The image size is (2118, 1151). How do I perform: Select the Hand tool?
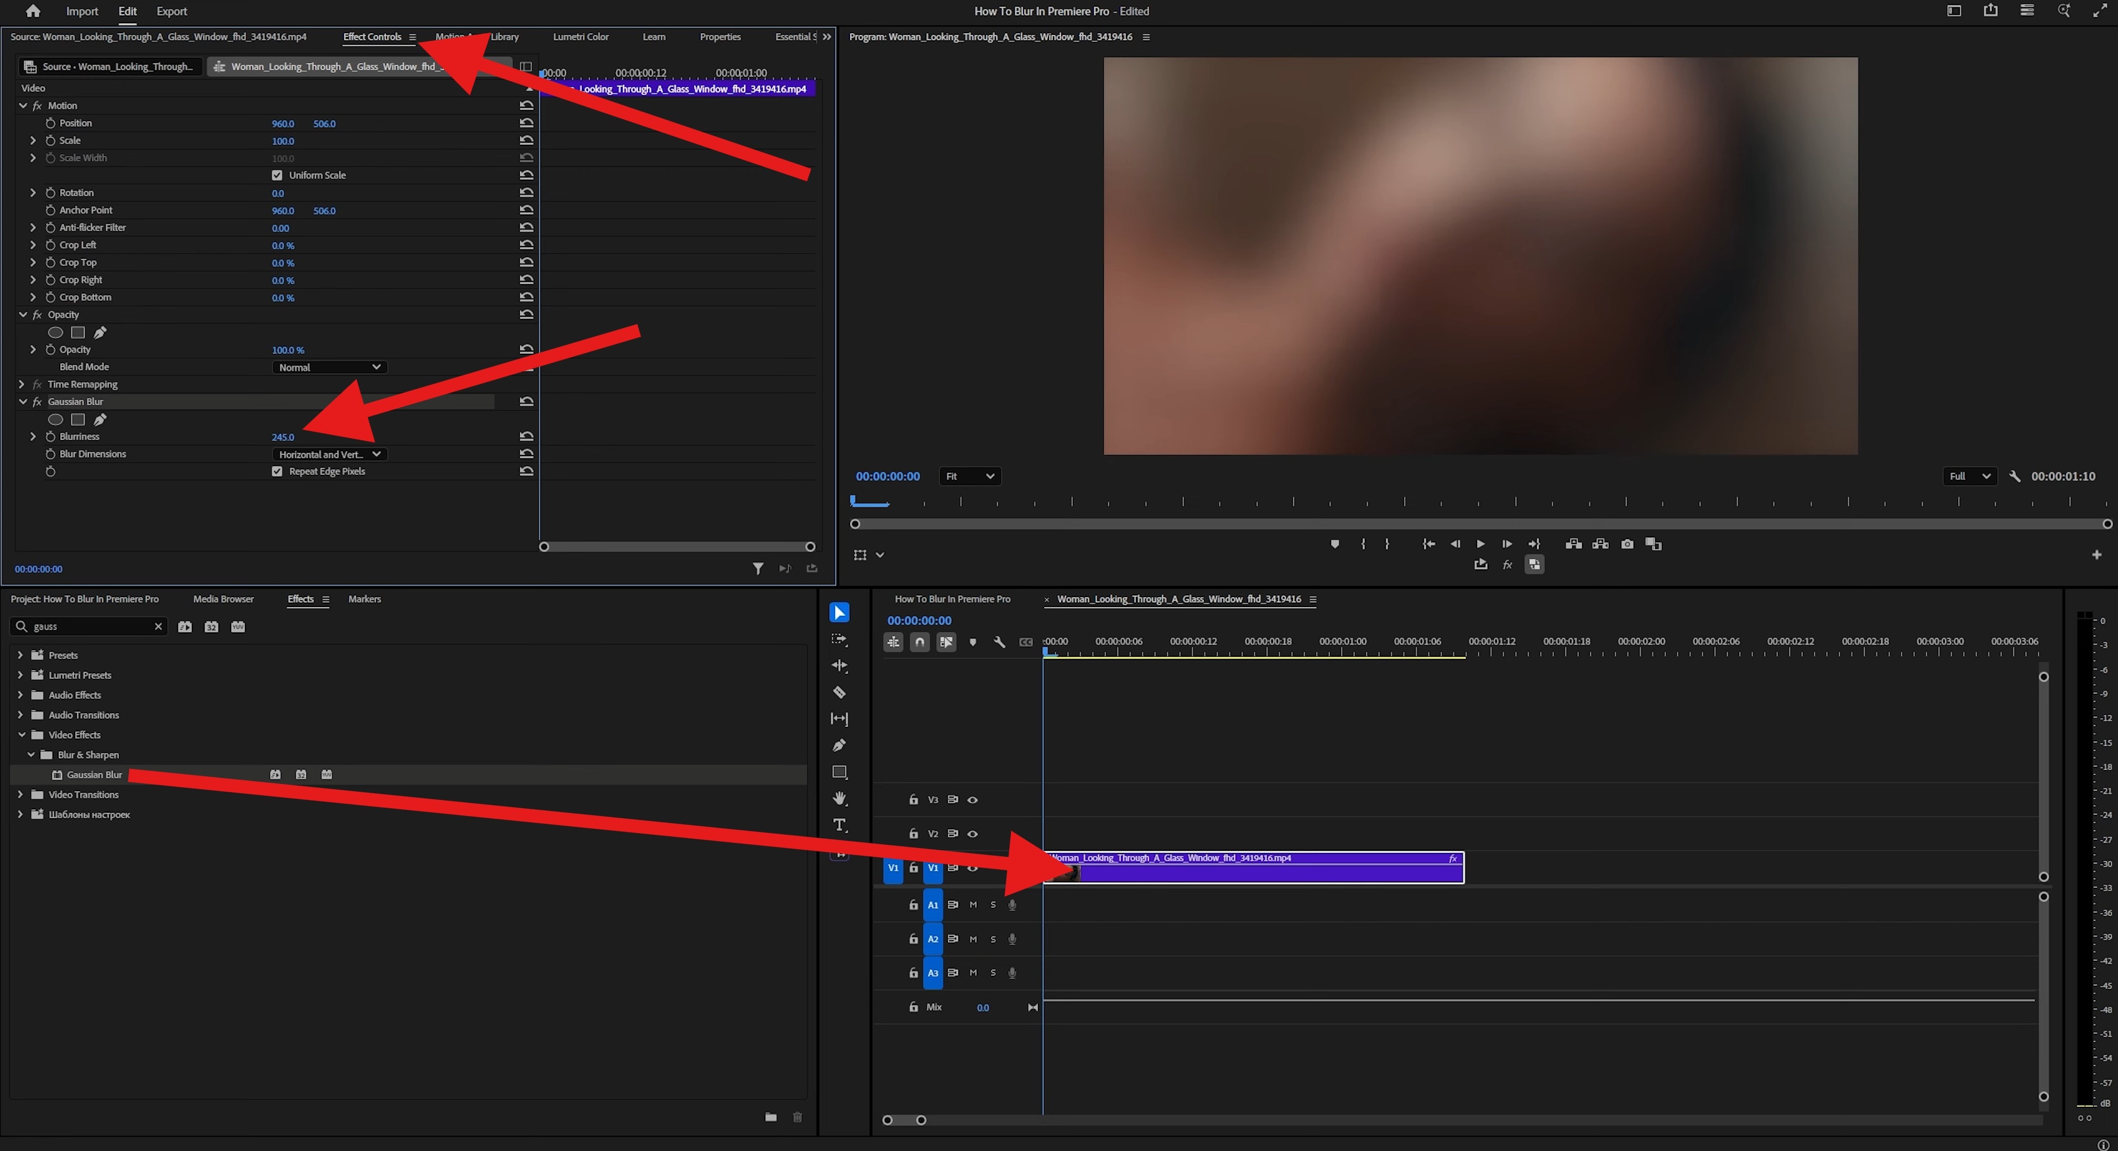tap(839, 798)
